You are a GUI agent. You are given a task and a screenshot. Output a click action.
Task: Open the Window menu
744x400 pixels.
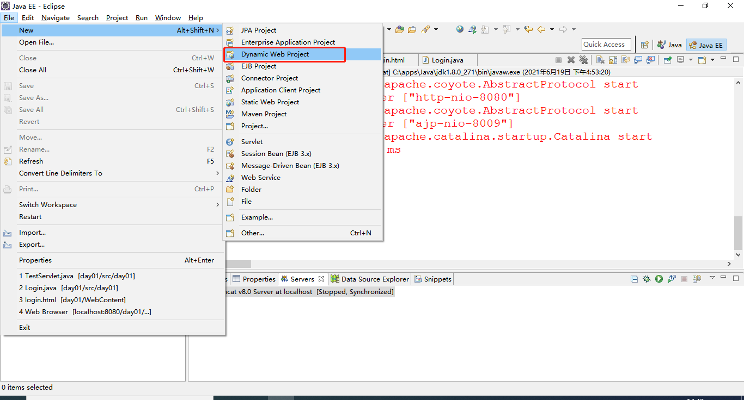168,18
